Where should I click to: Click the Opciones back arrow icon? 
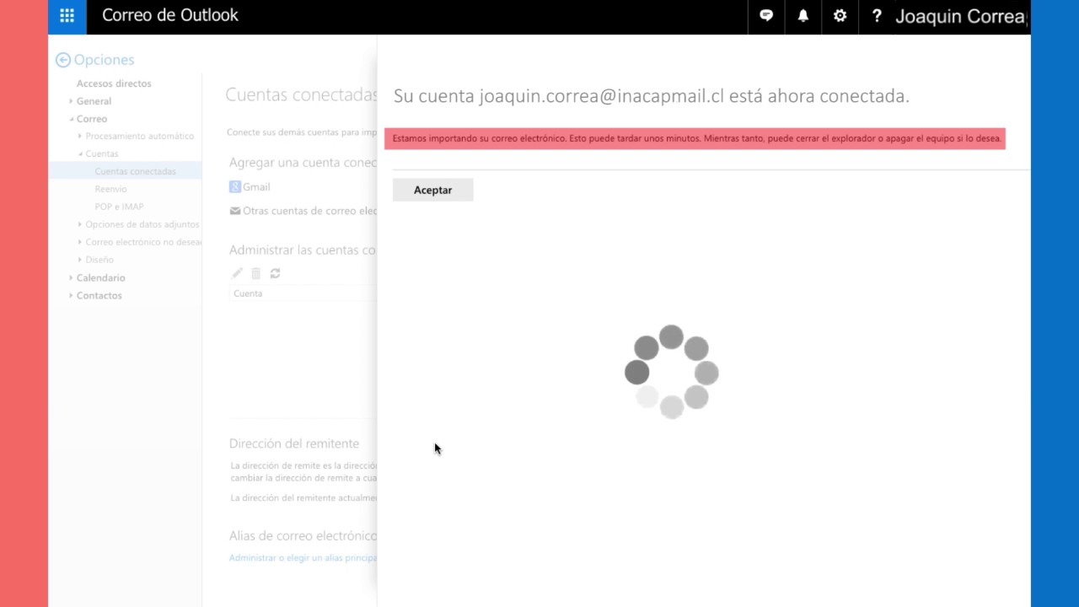62,60
